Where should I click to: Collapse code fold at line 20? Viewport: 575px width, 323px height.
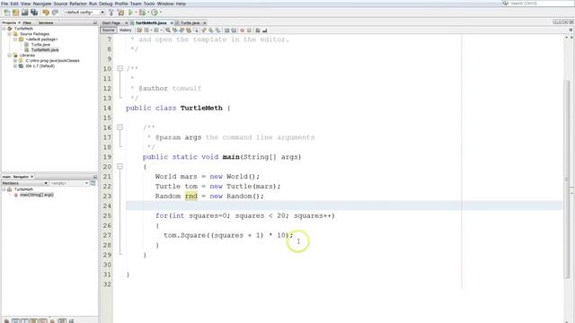click(119, 166)
